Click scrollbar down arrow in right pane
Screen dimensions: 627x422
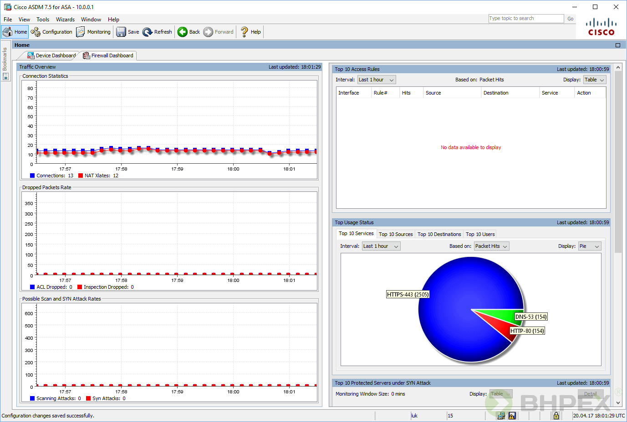pos(618,403)
